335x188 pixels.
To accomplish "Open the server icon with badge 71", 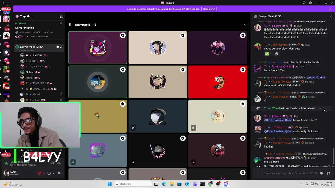I will pos(6,61).
